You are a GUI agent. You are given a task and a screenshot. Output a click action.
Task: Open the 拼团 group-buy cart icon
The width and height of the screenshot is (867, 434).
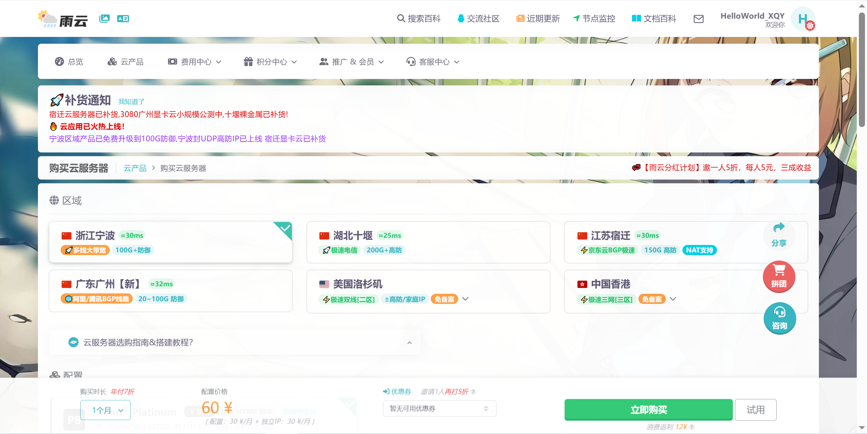(x=779, y=276)
